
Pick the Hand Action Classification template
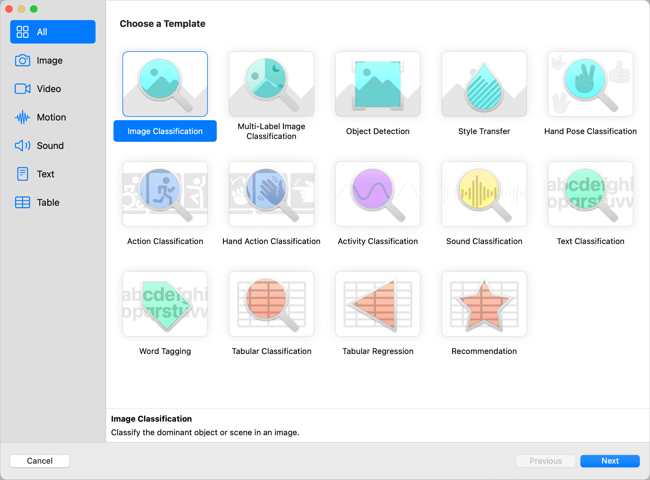click(271, 194)
